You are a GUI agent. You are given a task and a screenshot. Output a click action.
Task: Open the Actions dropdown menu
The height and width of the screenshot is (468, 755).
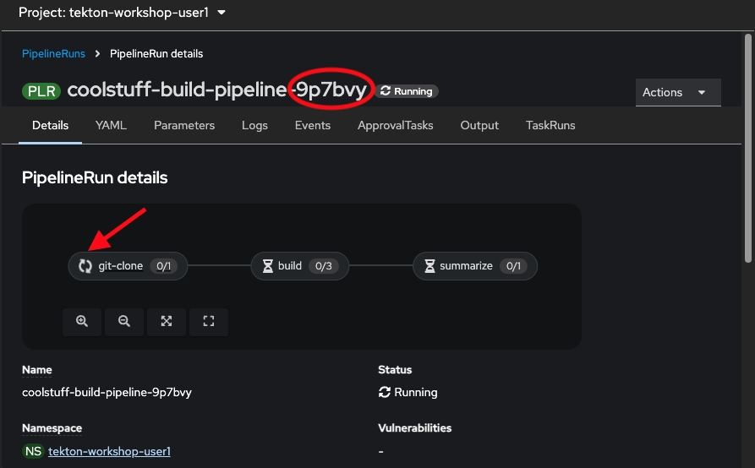[x=677, y=92]
